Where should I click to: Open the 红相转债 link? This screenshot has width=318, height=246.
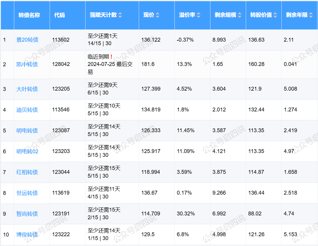(27, 172)
